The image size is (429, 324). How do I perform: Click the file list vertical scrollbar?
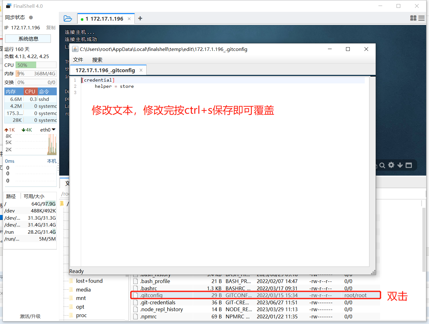[424, 240]
